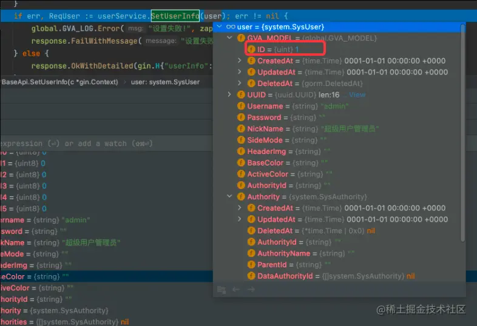Expand the DeletedAt gorm.DeletedAt field
Viewport: 477px width, 326px height.
click(x=240, y=83)
